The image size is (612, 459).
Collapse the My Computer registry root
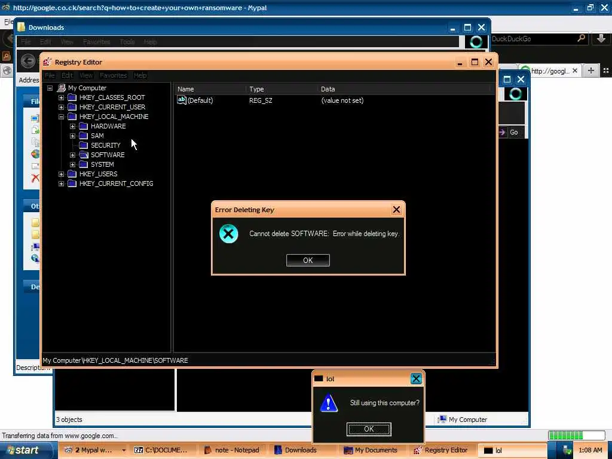pos(50,88)
